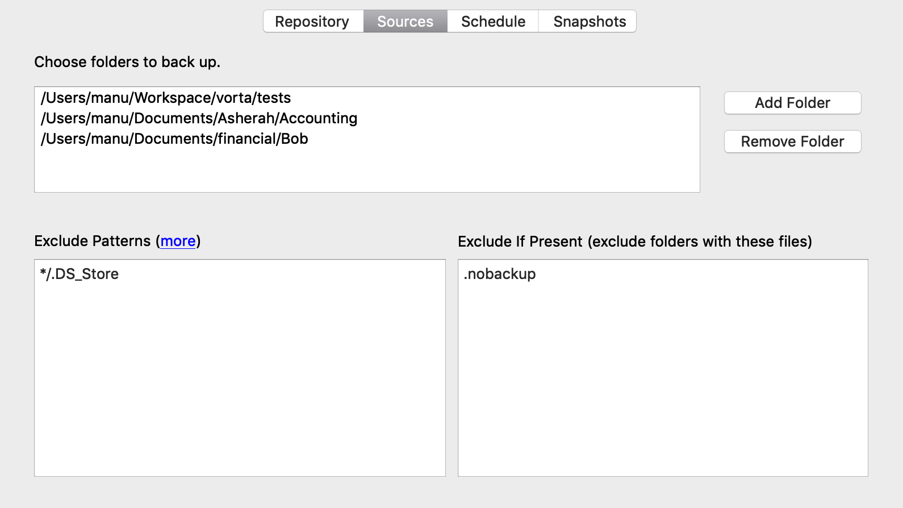903x508 pixels.
Task: Click inside the Exclude Patterns text box
Action: pyautogui.click(x=240, y=375)
